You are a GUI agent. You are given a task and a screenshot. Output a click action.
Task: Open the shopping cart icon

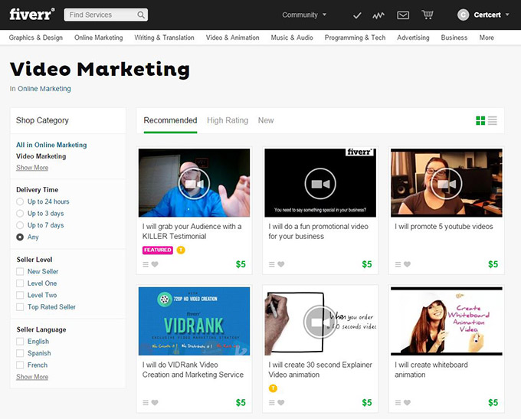pos(428,15)
